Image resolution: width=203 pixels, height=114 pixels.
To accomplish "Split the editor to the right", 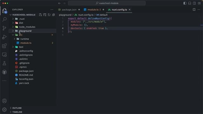I will tap(194, 9).
